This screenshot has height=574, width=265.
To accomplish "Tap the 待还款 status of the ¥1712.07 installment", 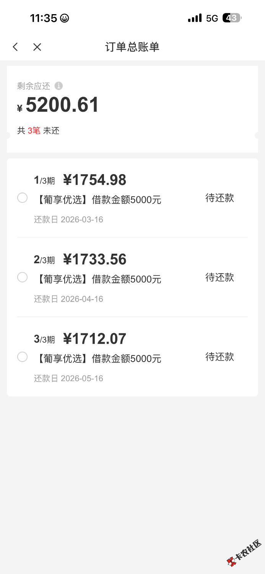I will click(219, 357).
